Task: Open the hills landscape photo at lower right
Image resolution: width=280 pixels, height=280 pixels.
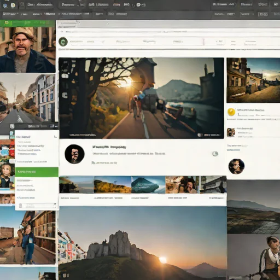Action: pyautogui.click(x=253, y=207)
